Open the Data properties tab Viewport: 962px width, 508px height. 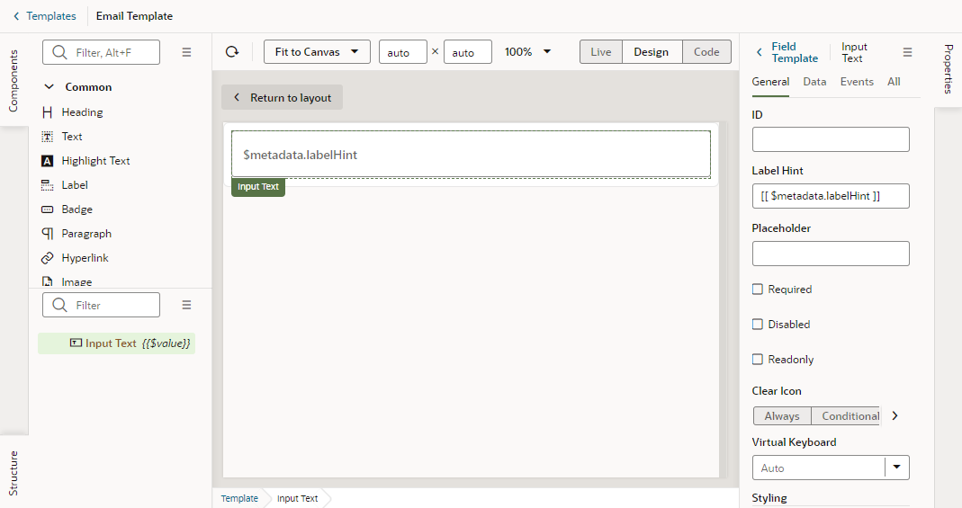tap(814, 82)
